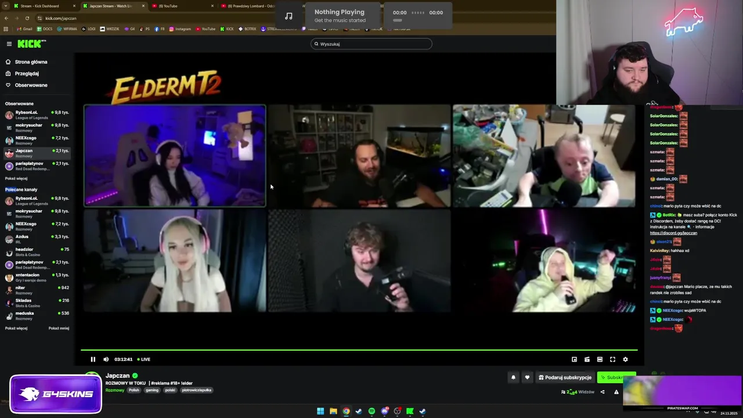Close the Japczan Stream tab
743x418 pixels.
click(x=143, y=6)
